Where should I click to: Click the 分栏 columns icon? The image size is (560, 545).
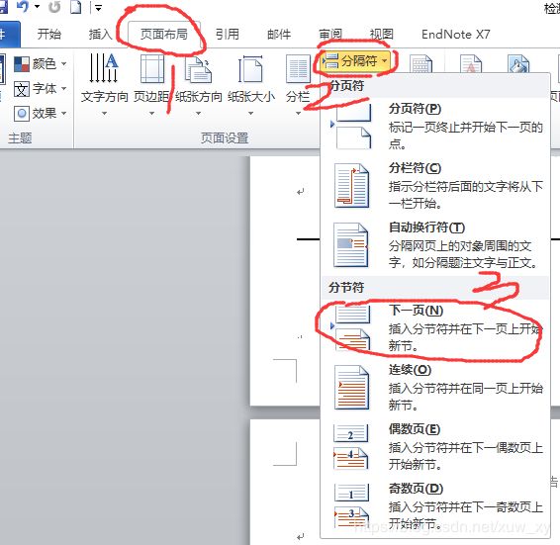point(298,68)
